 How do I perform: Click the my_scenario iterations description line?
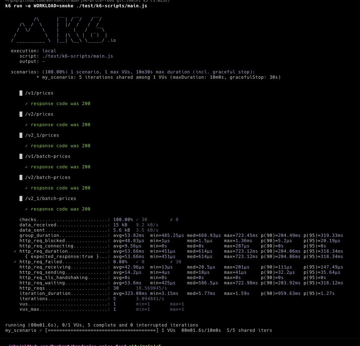(x=159, y=77)
